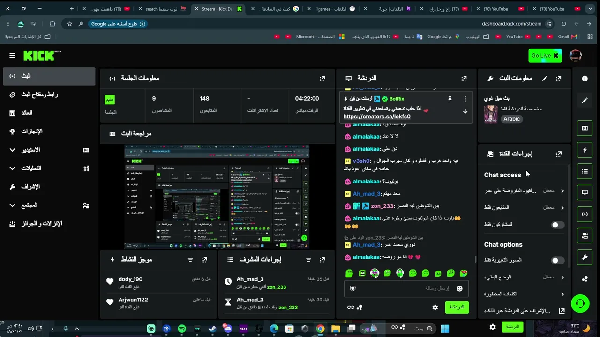Click the wrench icon in right sidebar
This screenshot has width=600, height=337.
point(585,257)
